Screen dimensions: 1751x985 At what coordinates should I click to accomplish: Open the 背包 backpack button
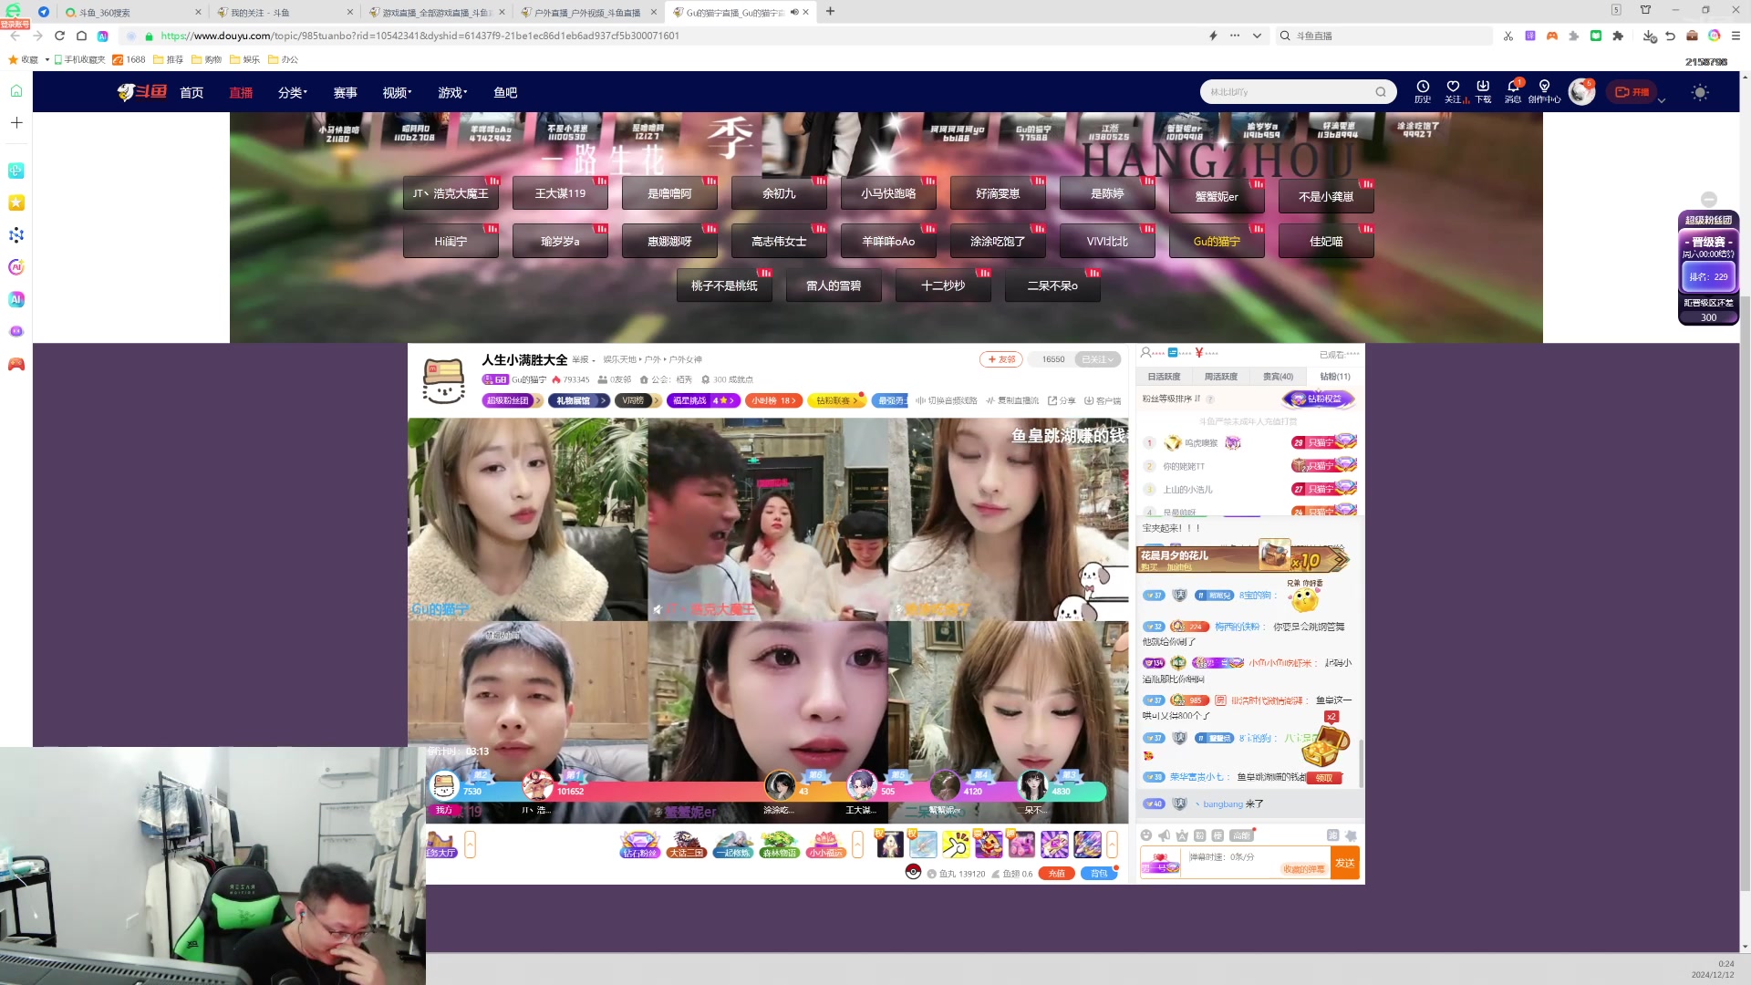[x=1100, y=874]
